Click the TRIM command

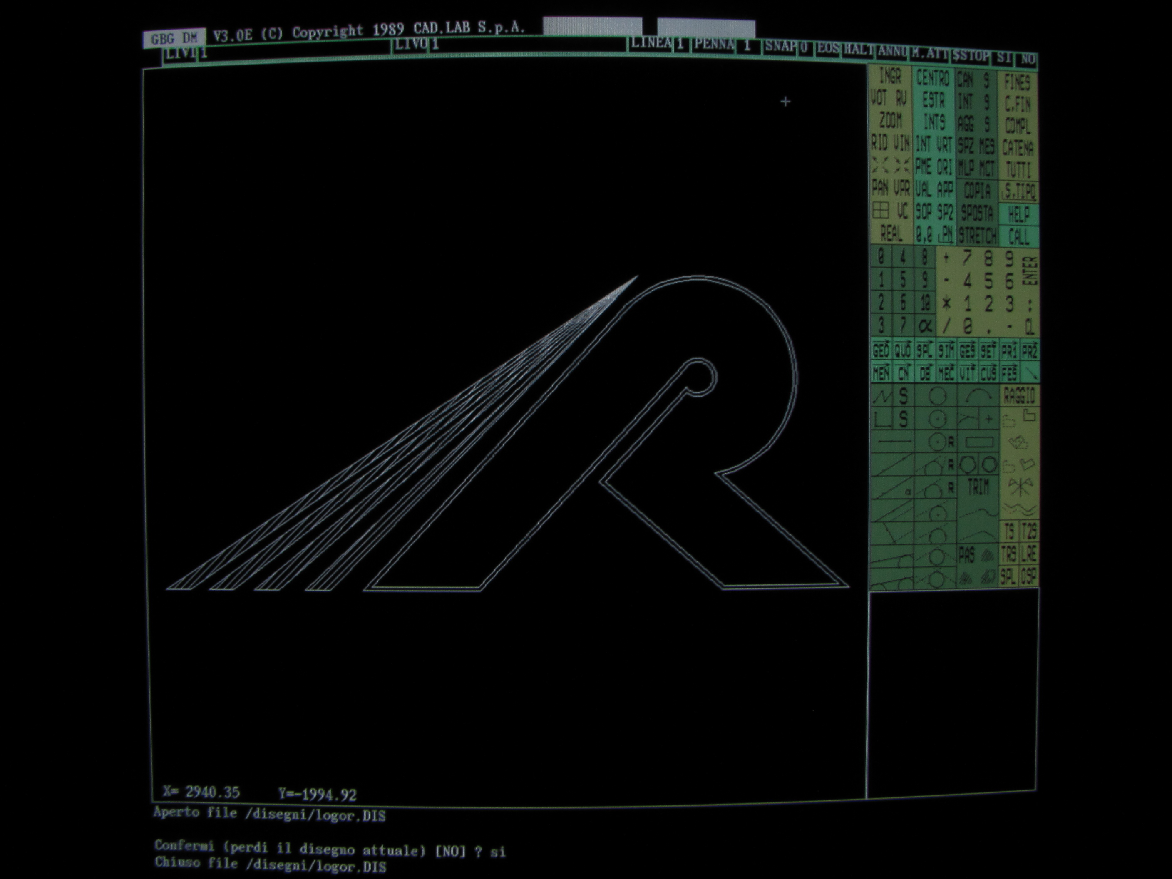coord(978,487)
